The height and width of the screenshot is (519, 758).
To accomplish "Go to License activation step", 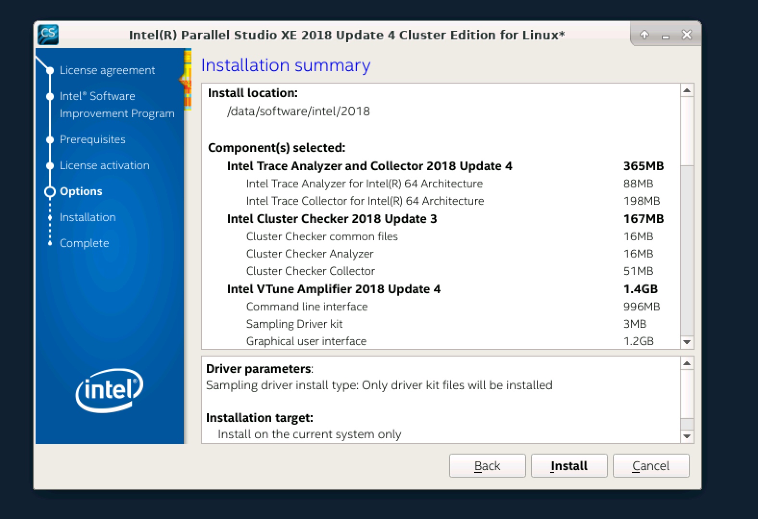I will pyautogui.click(x=104, y=165).
